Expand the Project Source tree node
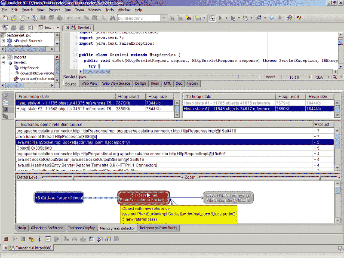The image size is (344, 258). click(x=3, y=41)
